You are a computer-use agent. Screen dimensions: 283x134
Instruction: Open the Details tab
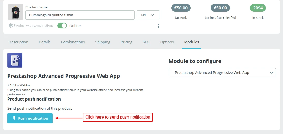(x=45, y=42)
